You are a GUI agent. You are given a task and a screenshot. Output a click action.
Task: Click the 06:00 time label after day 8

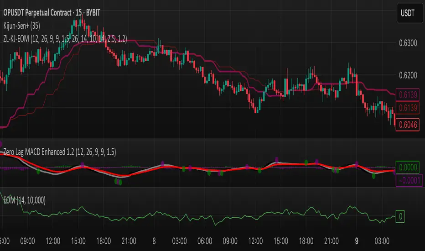pos(205,241)
